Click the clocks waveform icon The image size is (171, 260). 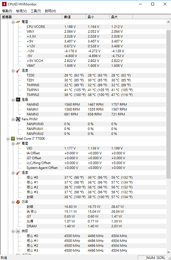coord(18,231)
